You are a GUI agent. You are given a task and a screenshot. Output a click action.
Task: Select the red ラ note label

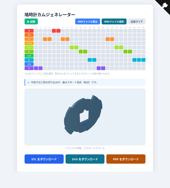(x=29, y=31)
